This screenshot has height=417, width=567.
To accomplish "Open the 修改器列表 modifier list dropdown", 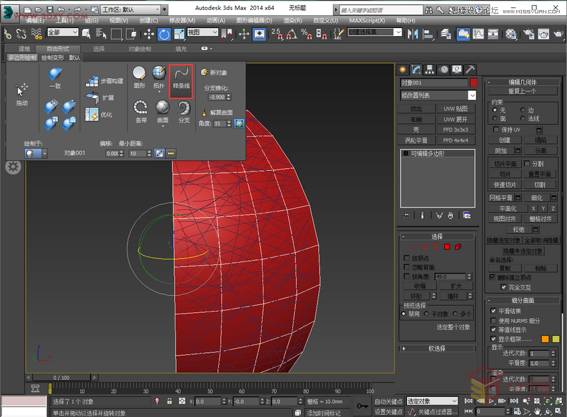I will pyautogui.click(x=437, y=95).
